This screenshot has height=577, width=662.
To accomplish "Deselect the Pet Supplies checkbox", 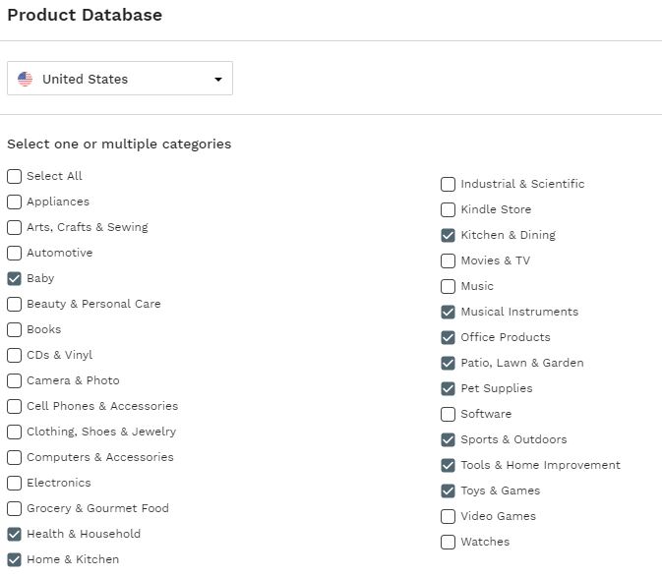I will pyautogui.click(x=448, y=389).
